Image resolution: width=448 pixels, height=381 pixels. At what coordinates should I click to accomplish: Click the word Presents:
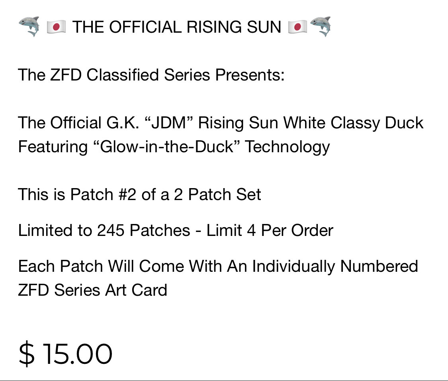pos(250,75)
